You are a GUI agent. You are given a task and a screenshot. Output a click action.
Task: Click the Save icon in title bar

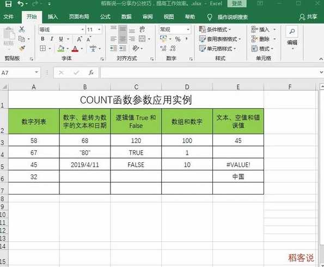[x=8, y=4]
